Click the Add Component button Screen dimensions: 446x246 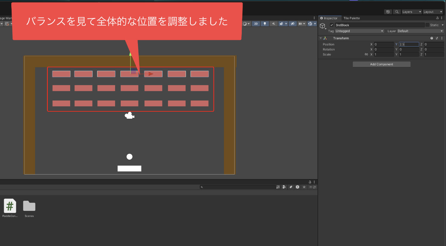click(x=381, y=64)
